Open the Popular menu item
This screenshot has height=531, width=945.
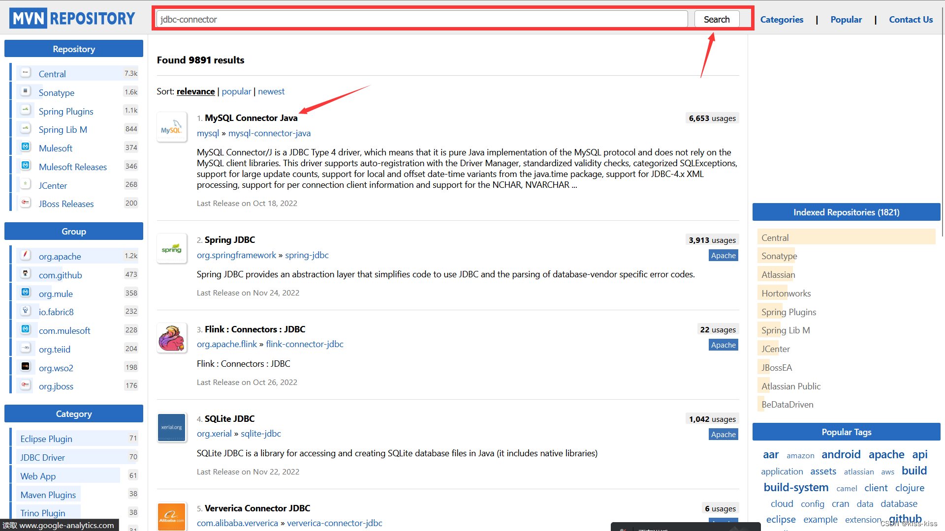tap(846, 20)
